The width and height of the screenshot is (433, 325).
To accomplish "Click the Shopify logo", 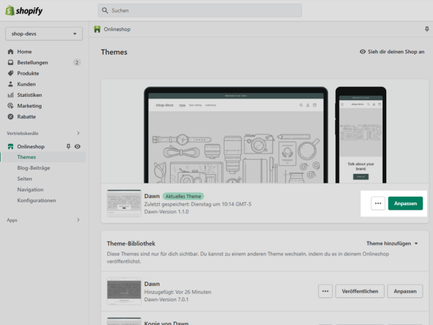I will coord(24,11).
